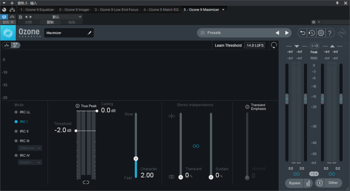350x191 pixels.
Task: Open the Modern style dropdown
Action: tap(30, 162)
